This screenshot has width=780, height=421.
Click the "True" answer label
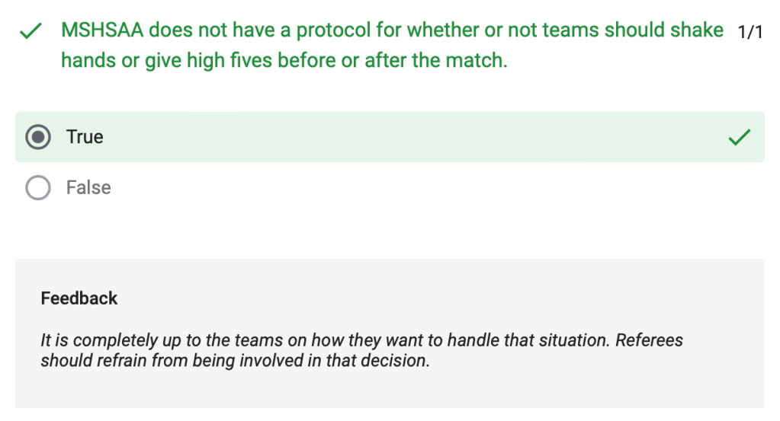point(85,137)
